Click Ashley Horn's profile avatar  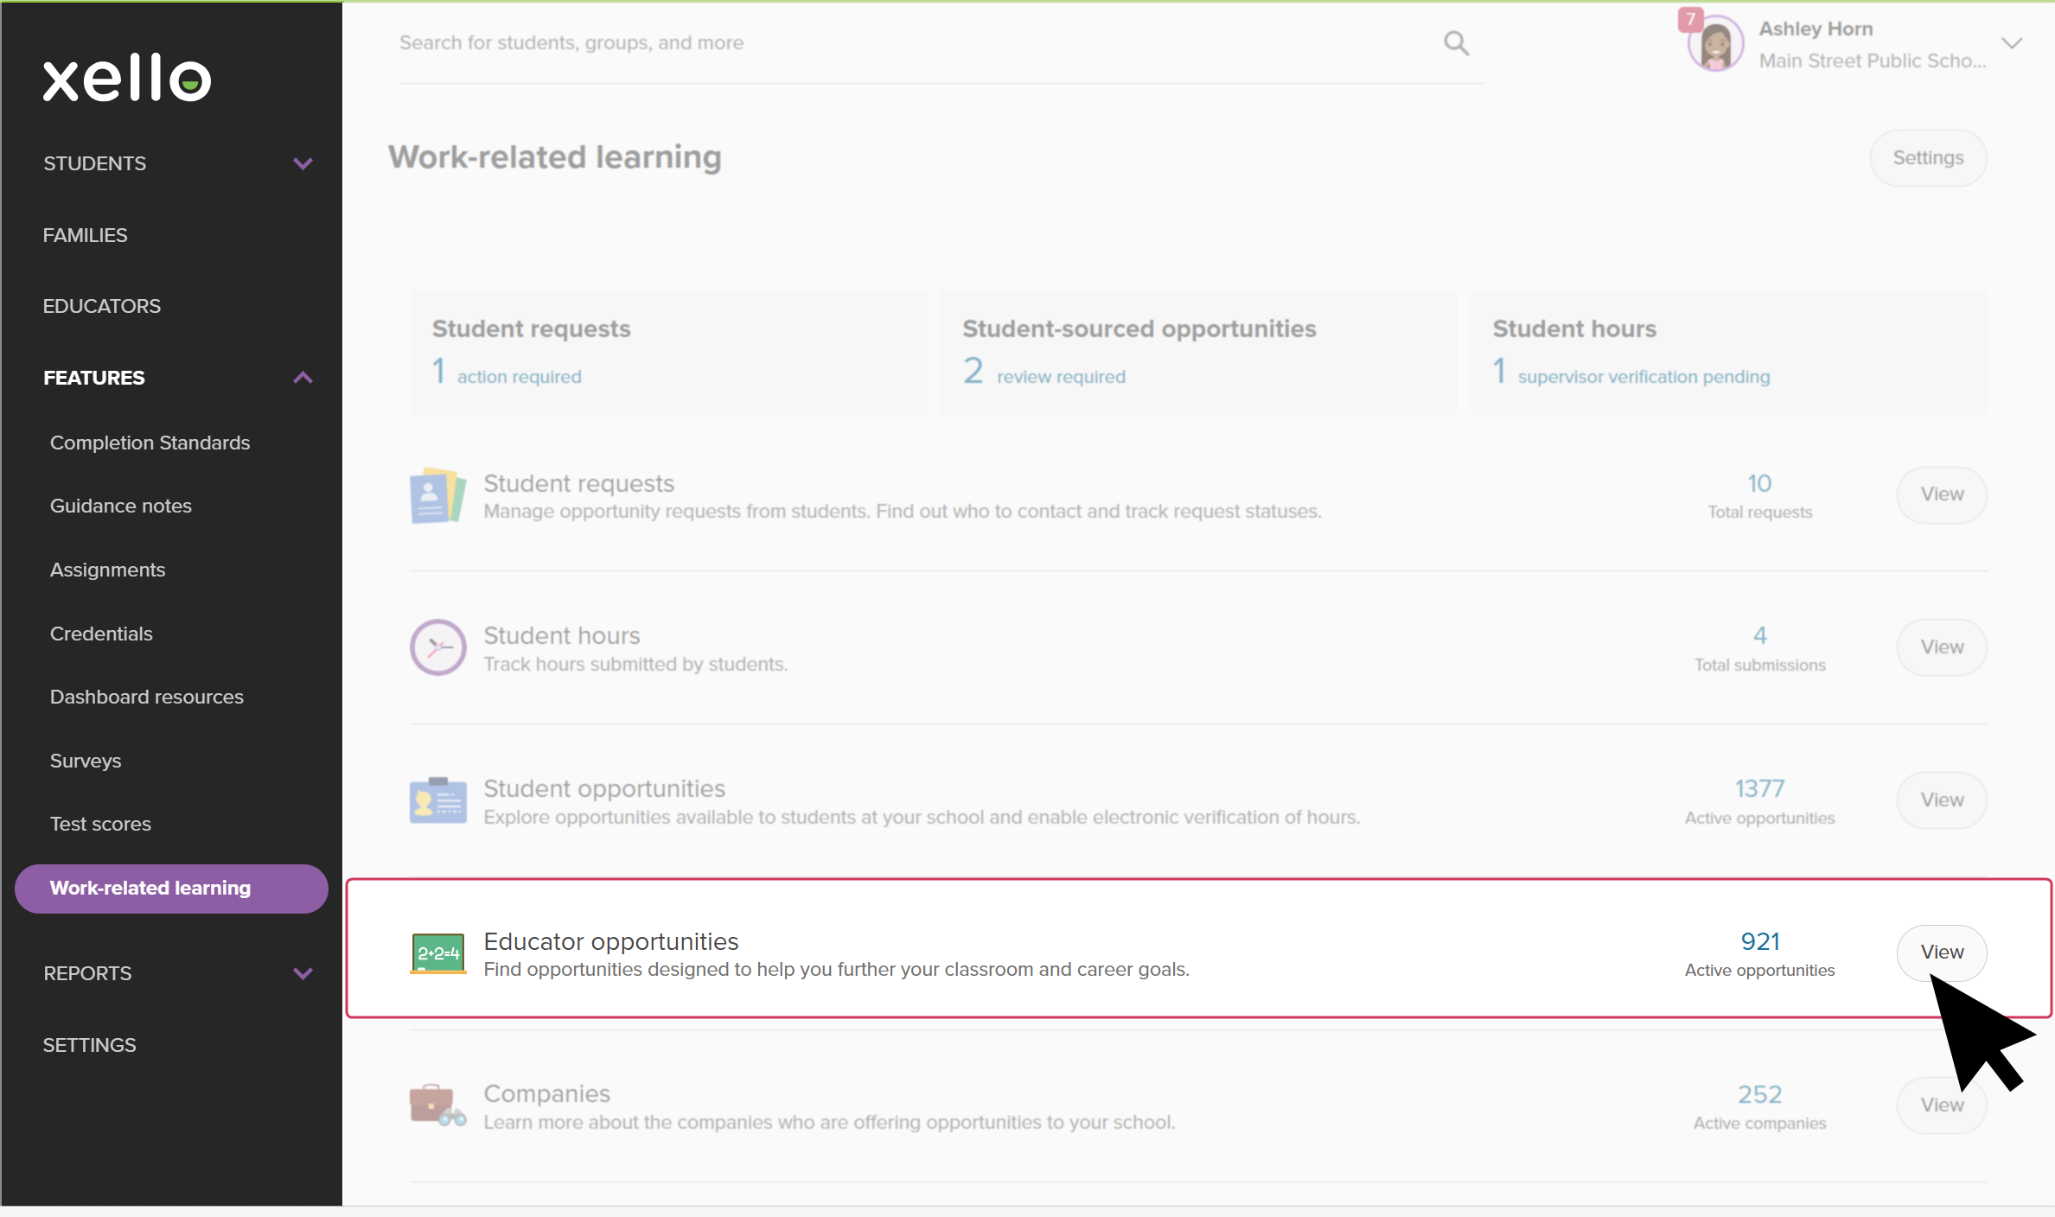[x=1715, y=44]
